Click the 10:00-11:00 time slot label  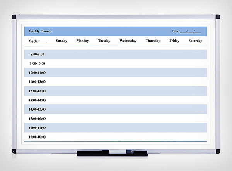37,73
